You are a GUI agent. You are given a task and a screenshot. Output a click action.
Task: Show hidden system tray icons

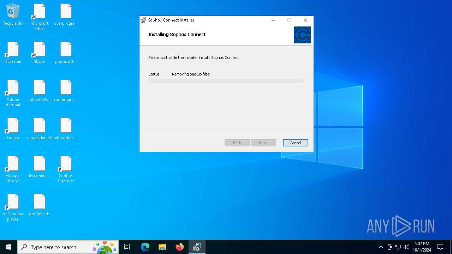point(381,247)
